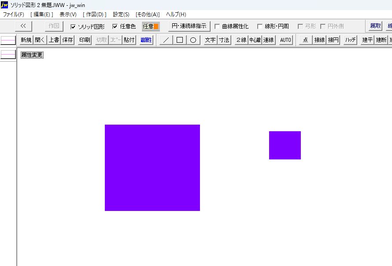Click the large purple solid rectangle
The image size is (392, 266).
point(152,168)
